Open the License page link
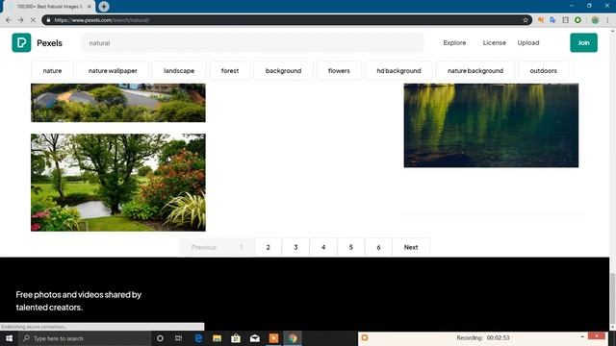The image size is (616, 346). (x=494, y=42)
